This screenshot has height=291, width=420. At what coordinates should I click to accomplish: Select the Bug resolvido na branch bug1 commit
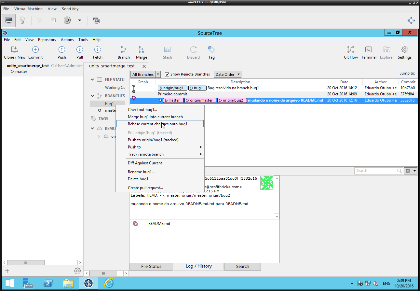click(273, 88)
